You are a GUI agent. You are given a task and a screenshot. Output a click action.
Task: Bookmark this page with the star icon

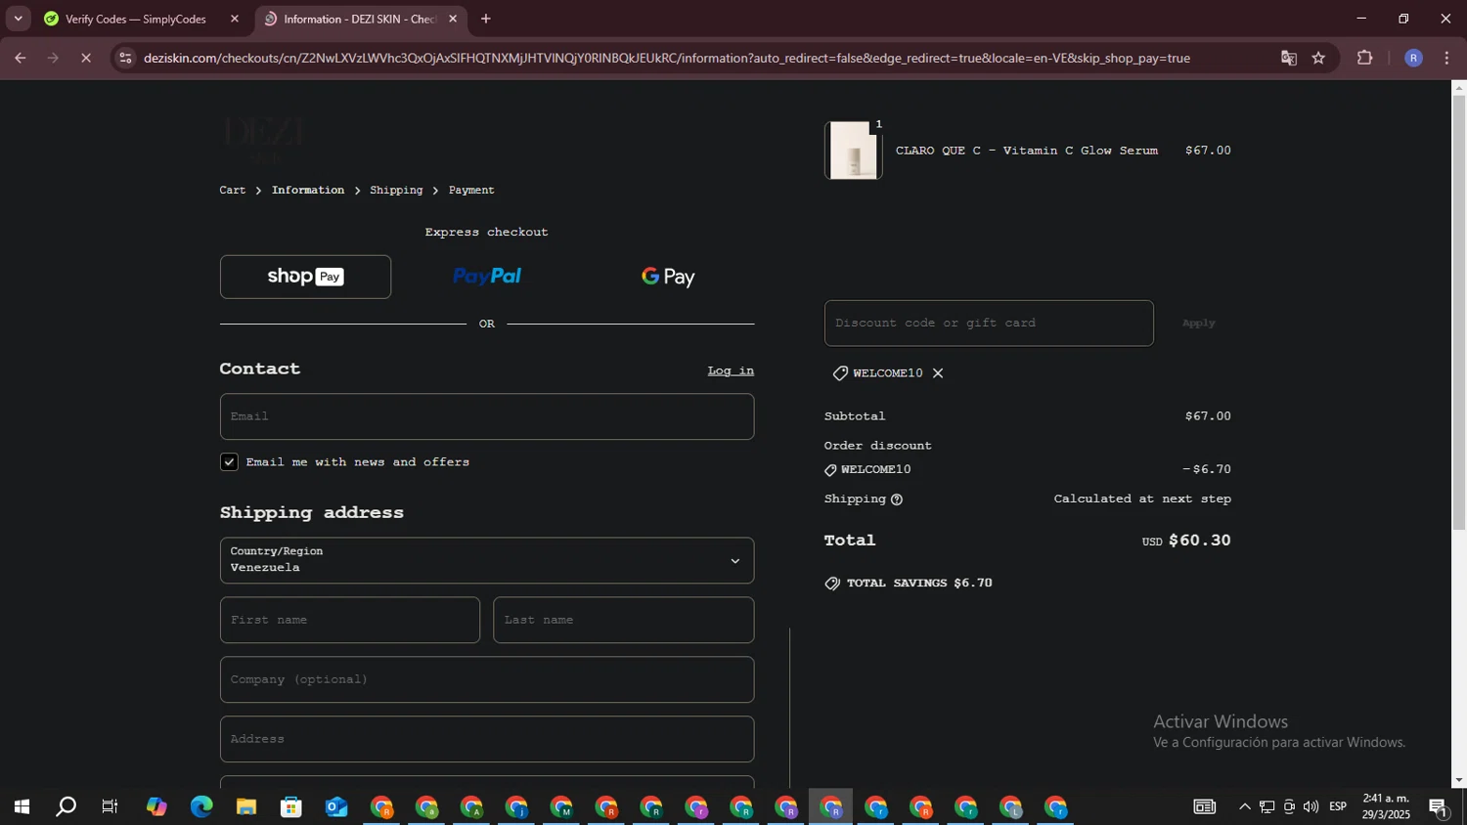[1318, 58]
